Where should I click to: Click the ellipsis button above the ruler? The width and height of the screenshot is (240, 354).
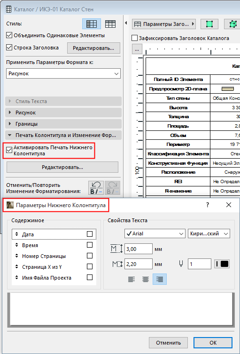pyautogui.click(x=137, y=49)
